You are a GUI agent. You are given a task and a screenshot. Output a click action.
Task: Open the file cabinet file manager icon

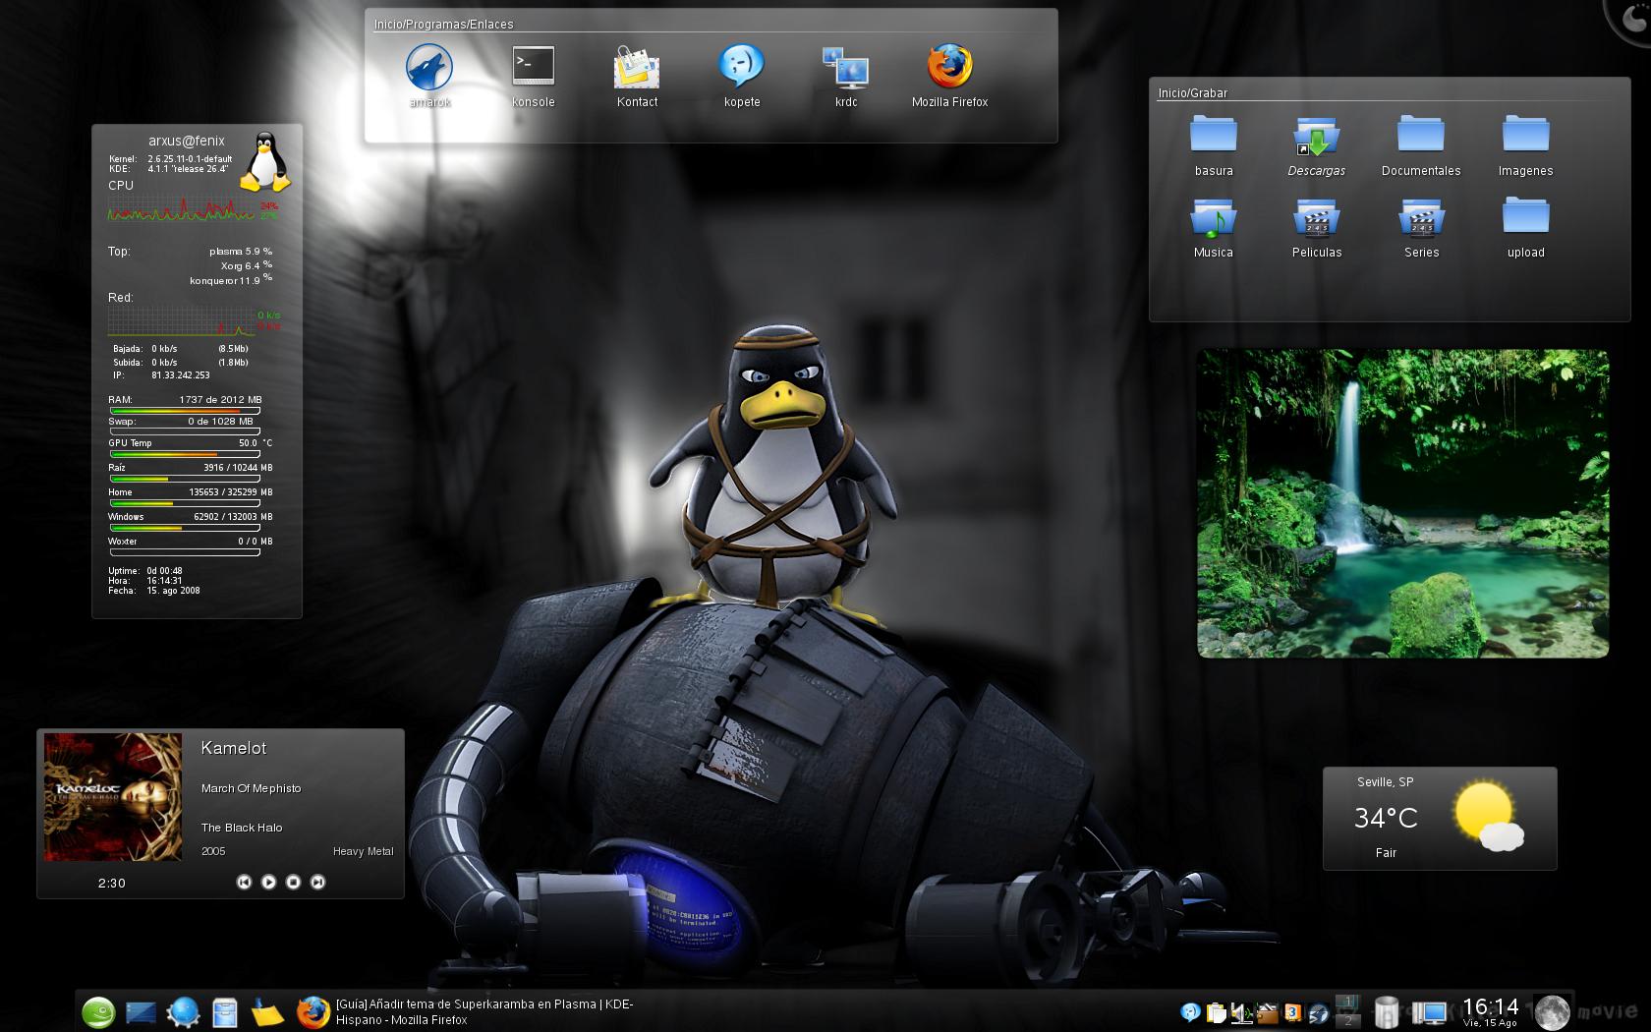[x=225, y=1011]
